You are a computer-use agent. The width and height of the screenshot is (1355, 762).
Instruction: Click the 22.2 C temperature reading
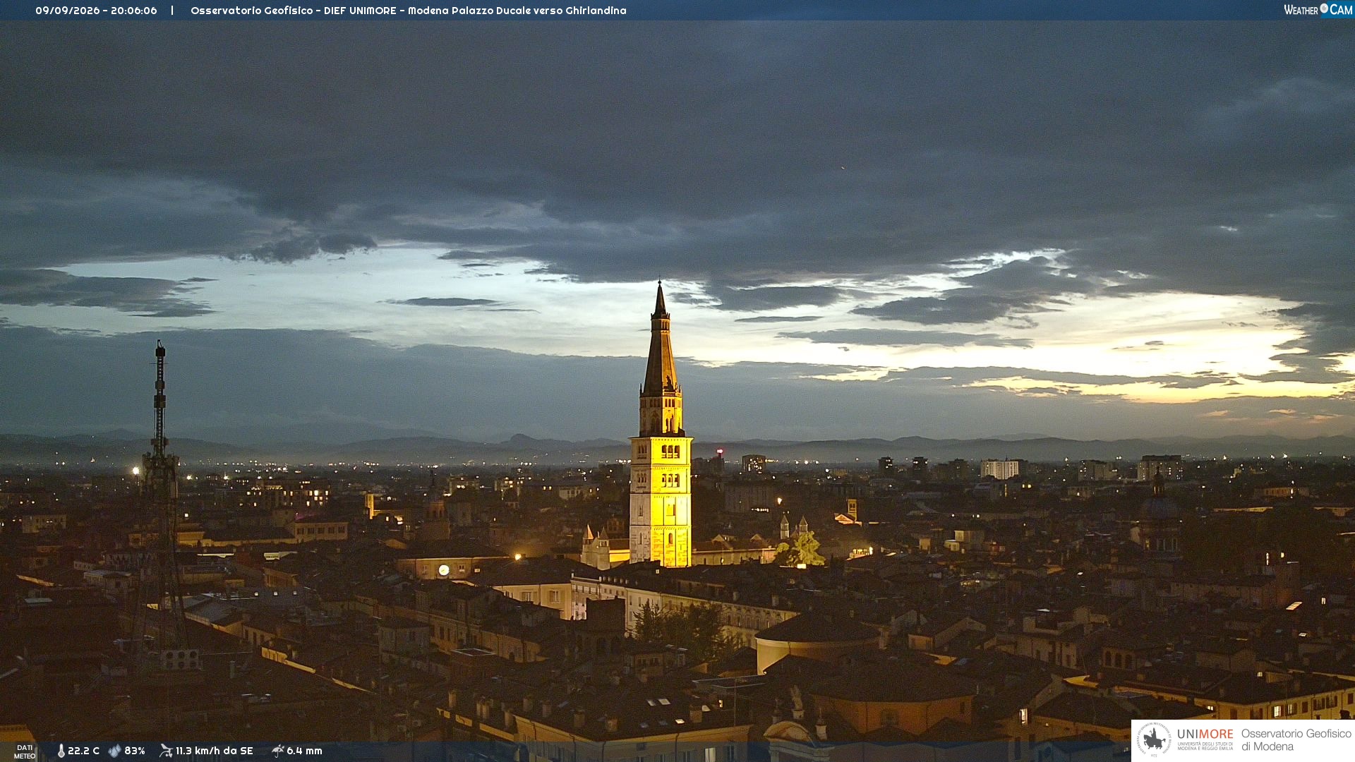click(83, 751)
